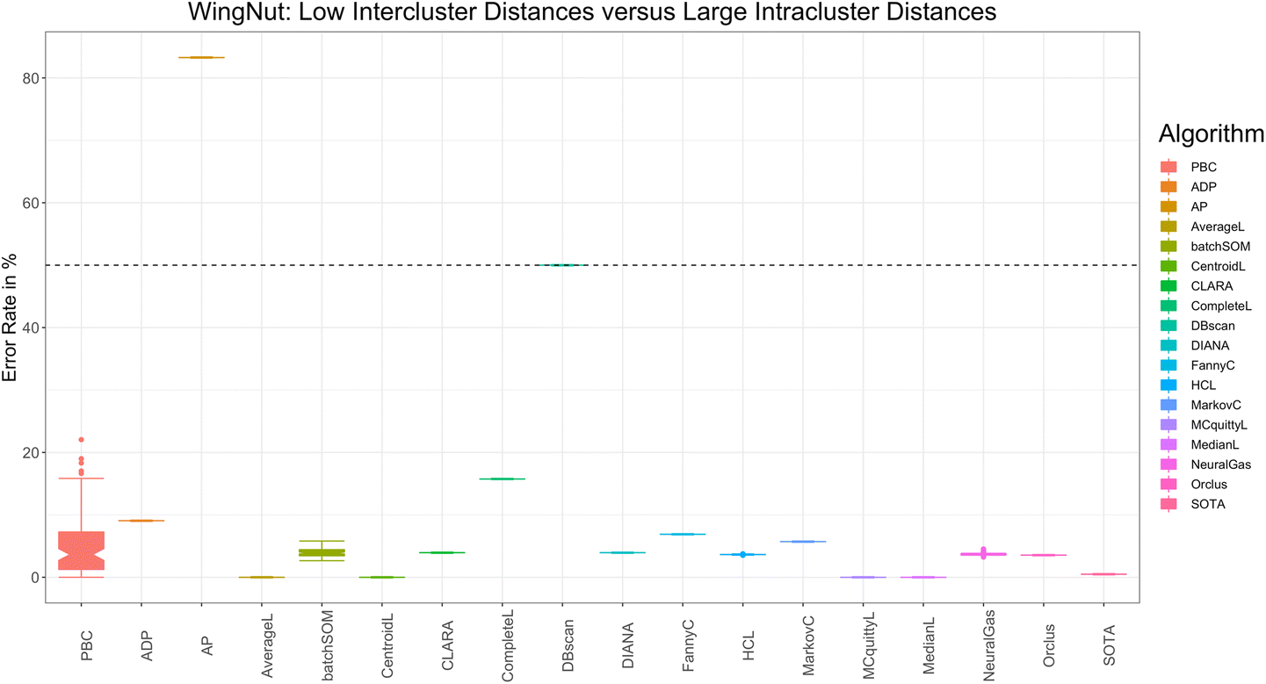Click the AP boxplot line above 80 percent

201,57
